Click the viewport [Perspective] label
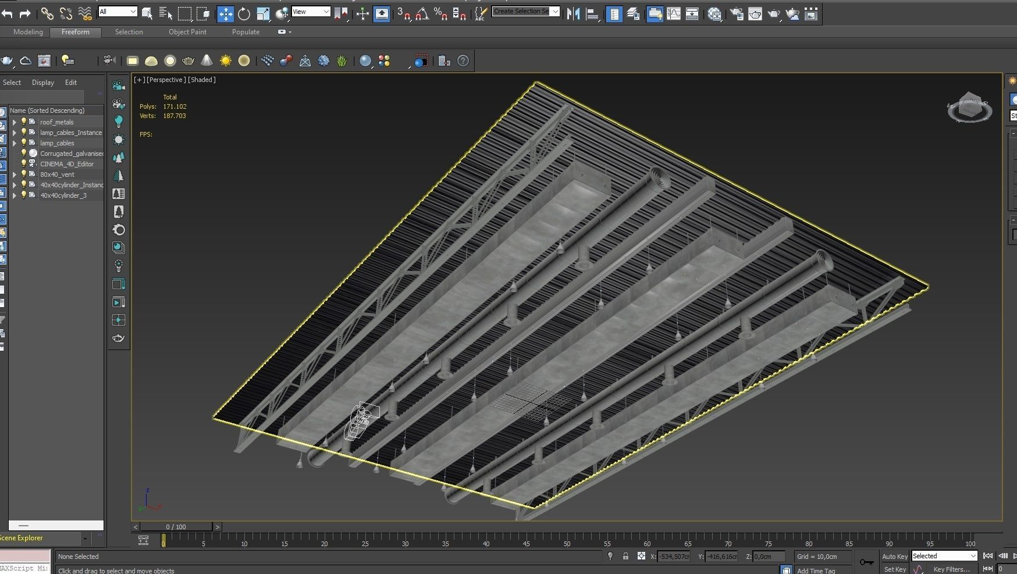1017x574 pixels. pyautogui.click(x=166, y=80)
